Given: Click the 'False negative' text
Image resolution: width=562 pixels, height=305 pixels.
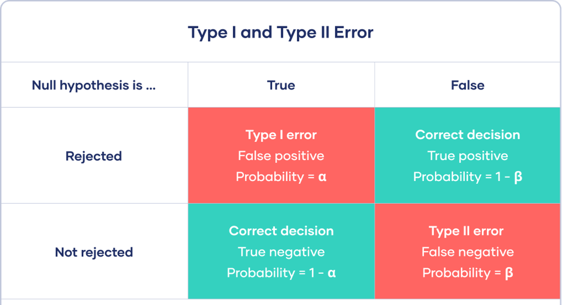Looking at the screenshot, I should click(468, 252).
